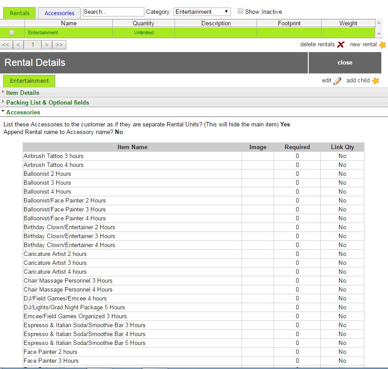Click the add child star icon
The image size is (388, 369).
(376, 81)
